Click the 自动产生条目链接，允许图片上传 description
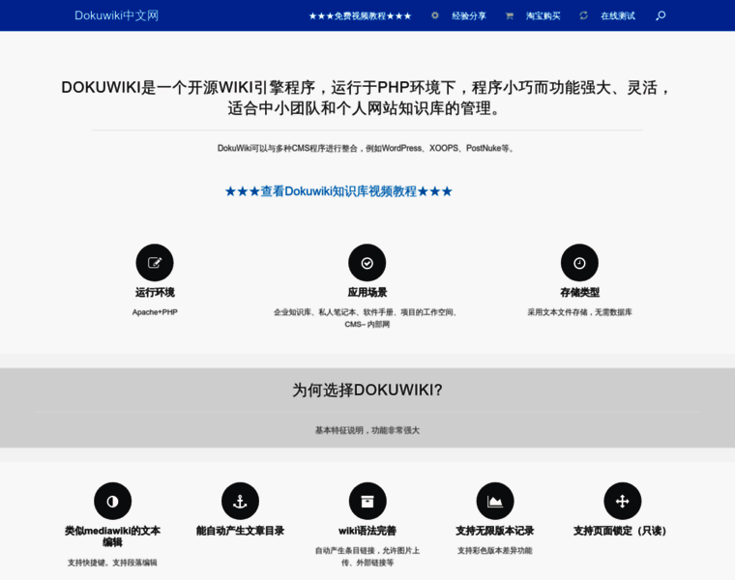The width and height of the screenshot is (735, 580). coord(367,557)
